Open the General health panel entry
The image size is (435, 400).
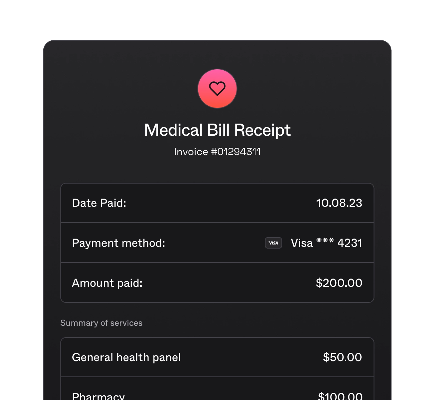pos(217,357)
